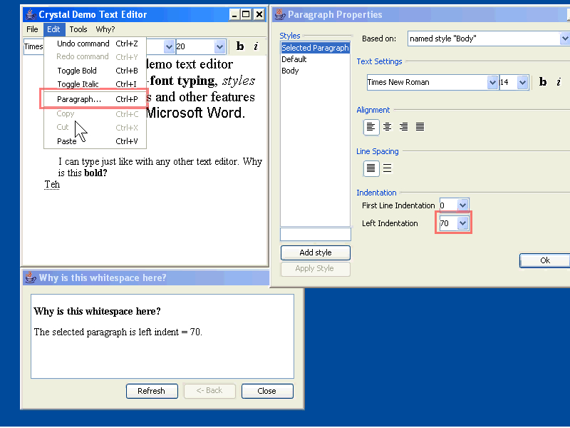
Task: Expand the Times New Roman font dropdown
Action: [x=492, y=82]
